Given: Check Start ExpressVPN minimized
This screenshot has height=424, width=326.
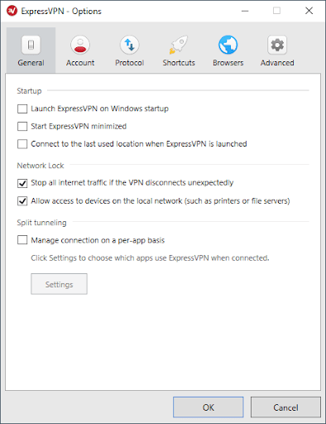Looking at the screenshot, I should [x=22, y=127].
